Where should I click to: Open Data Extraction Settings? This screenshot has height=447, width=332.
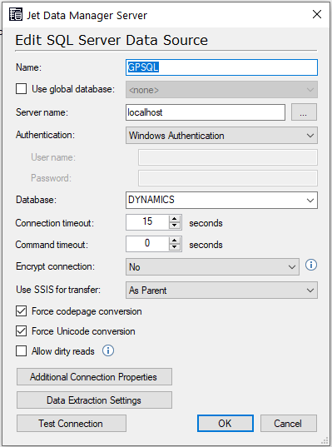94,400
